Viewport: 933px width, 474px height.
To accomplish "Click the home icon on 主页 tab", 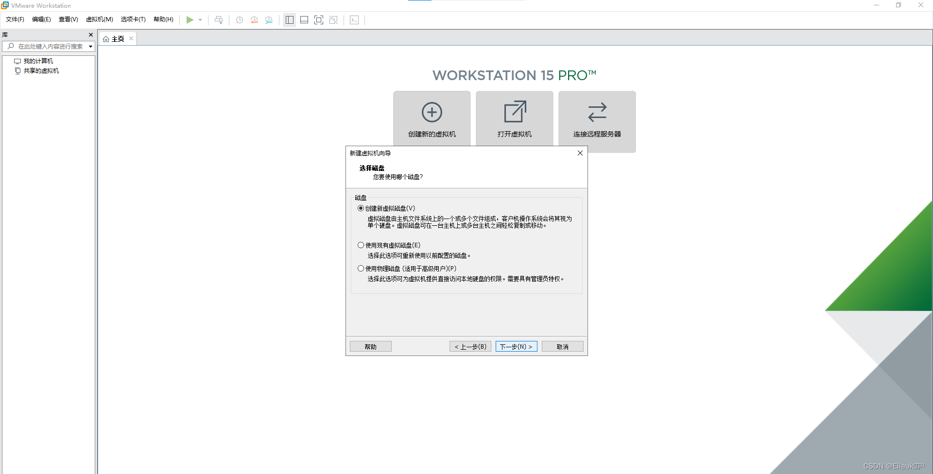I will (106, 39).
